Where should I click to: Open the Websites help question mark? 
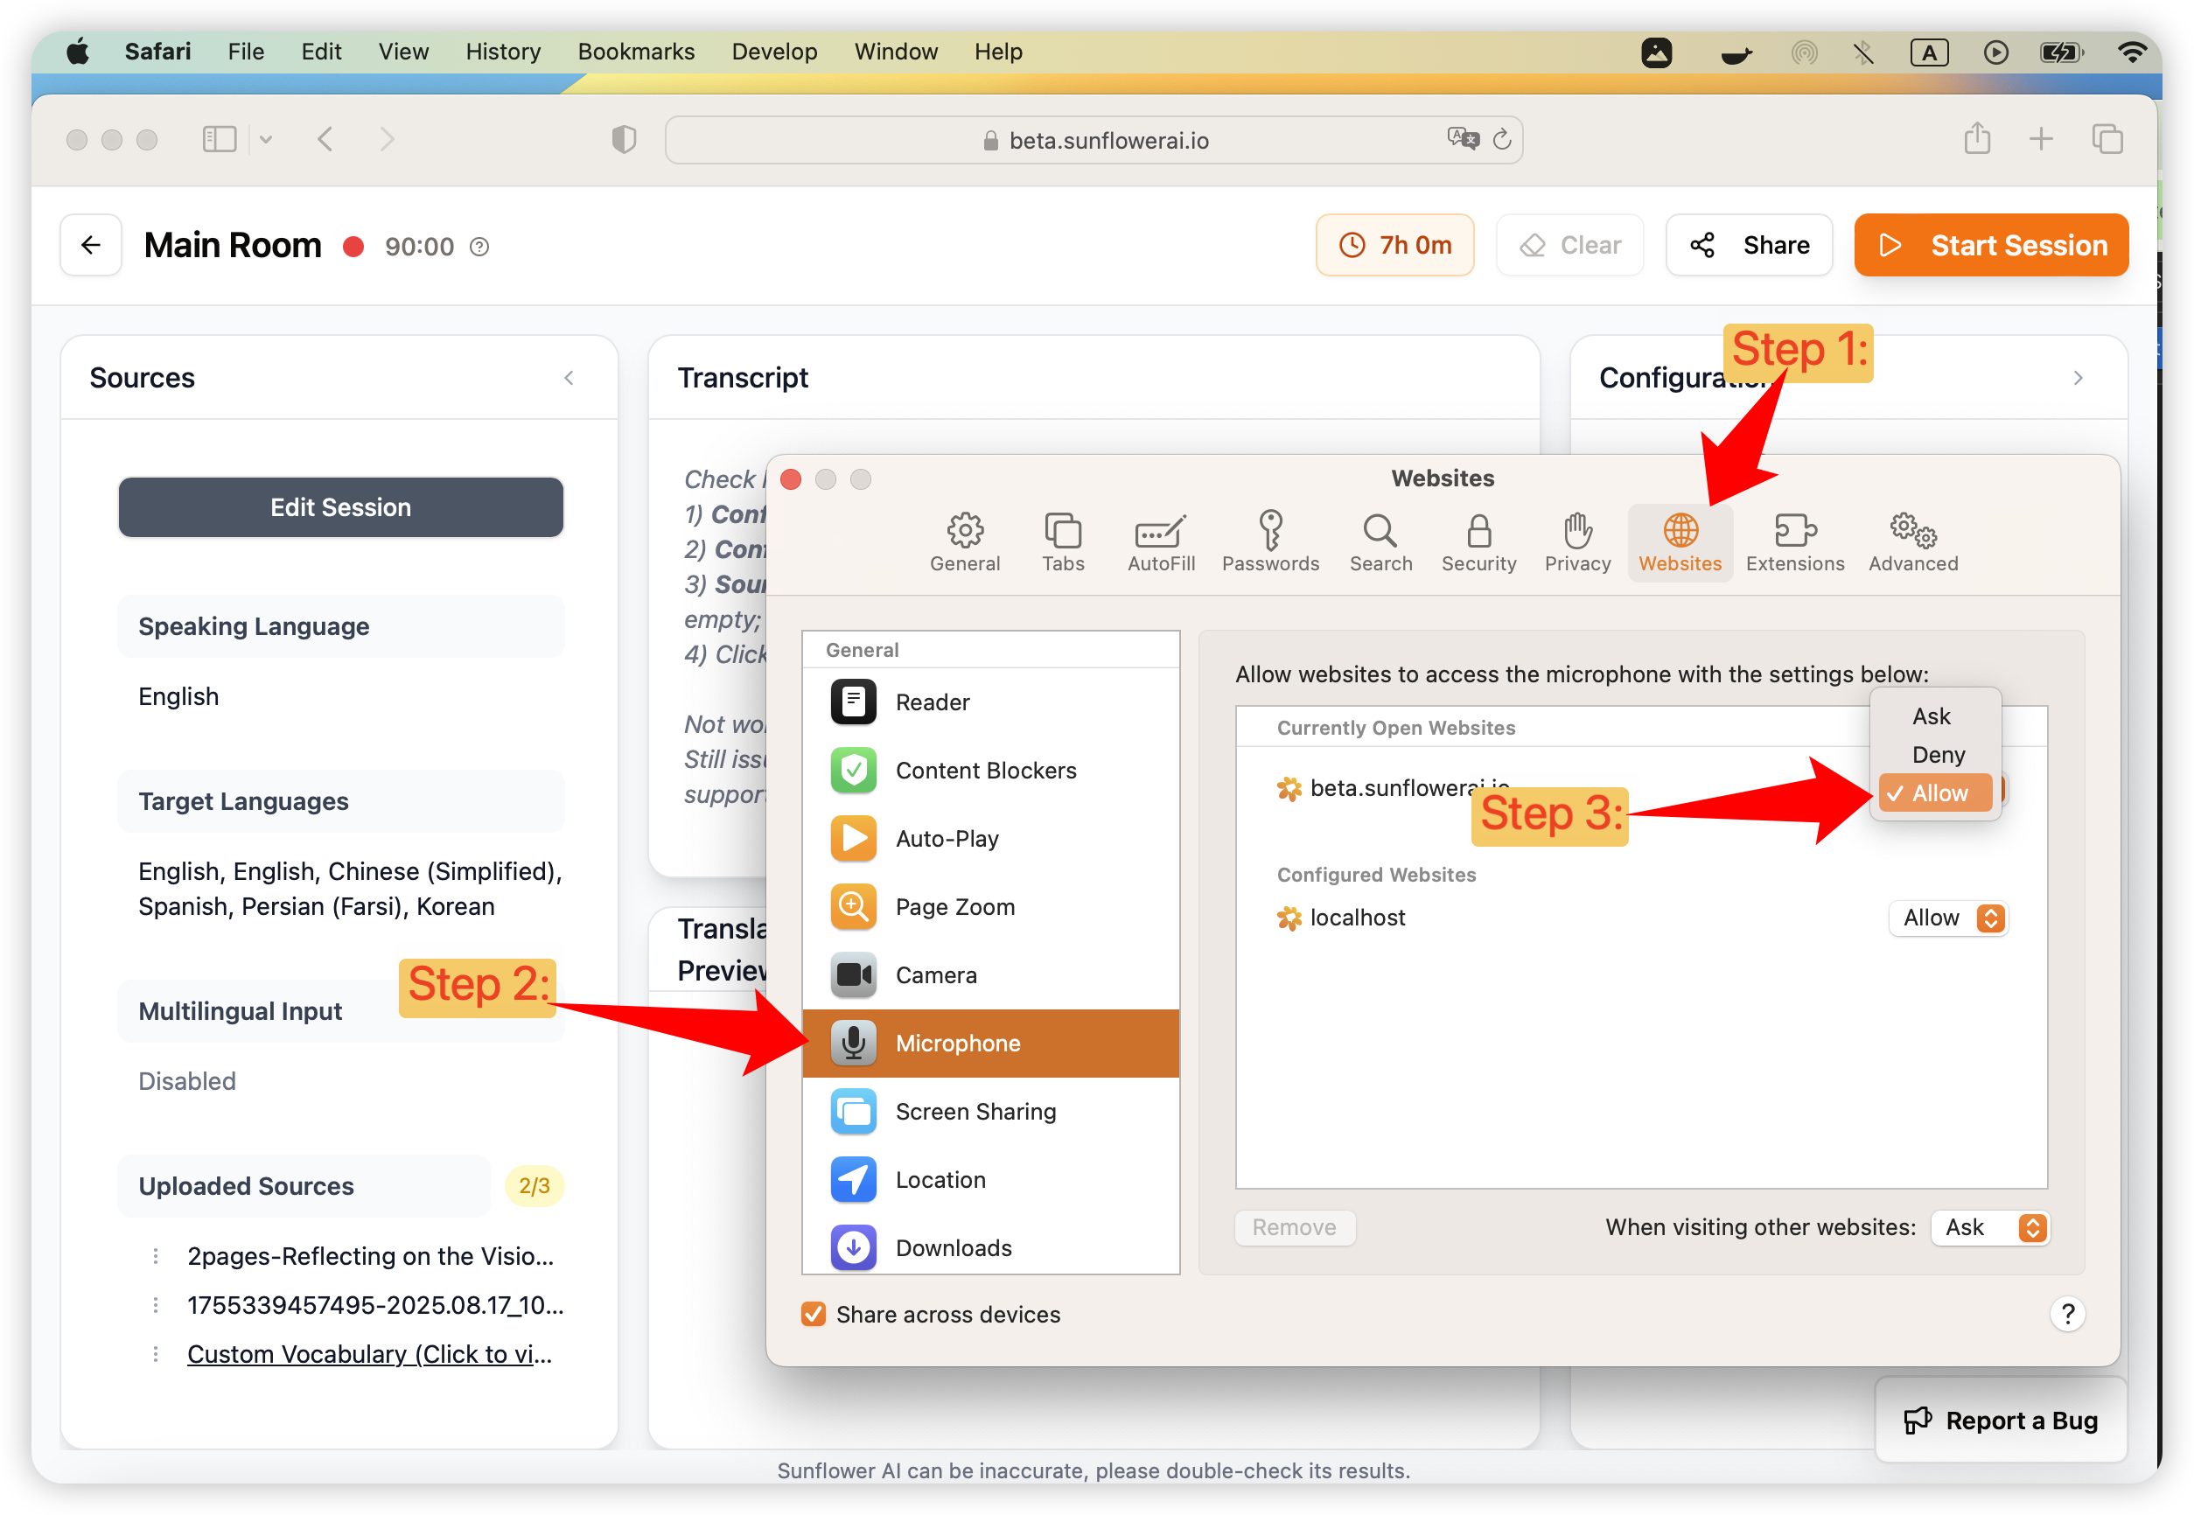(2067, 1314)
